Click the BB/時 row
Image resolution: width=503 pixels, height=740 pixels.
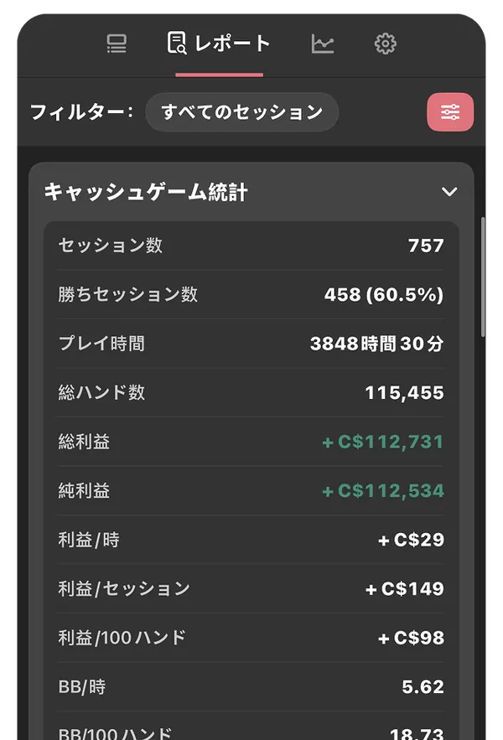[x=251, y=687]
